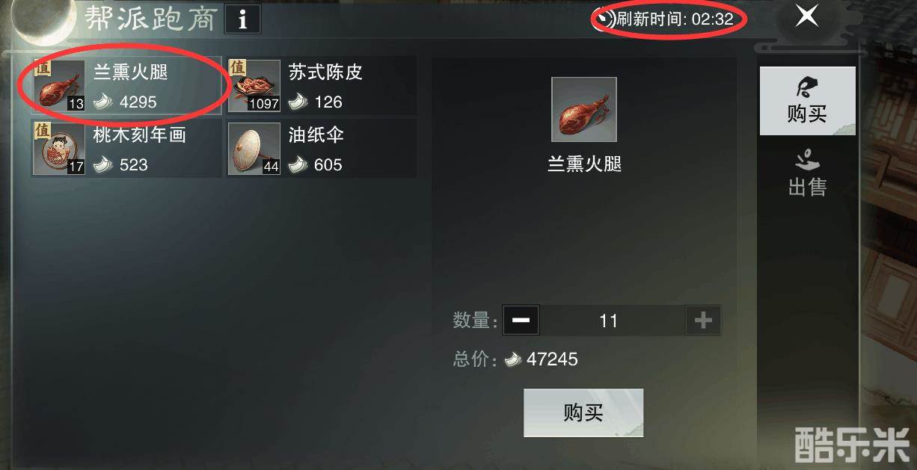Click the 兰熏火腿 price 4295
This screenshot has width=917, height=470.
[x=138, y=102]
